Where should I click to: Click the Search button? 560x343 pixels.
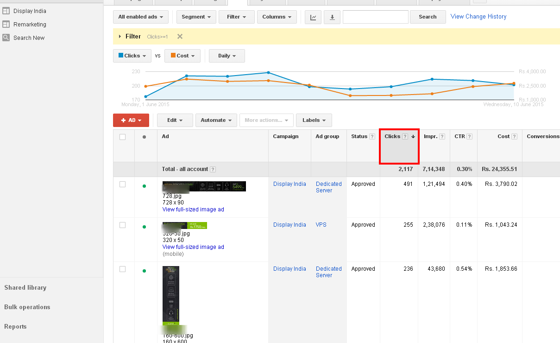coord(428,17)
